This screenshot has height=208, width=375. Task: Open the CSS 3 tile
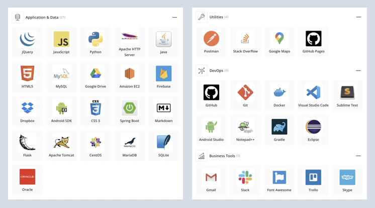coord(96,111)
